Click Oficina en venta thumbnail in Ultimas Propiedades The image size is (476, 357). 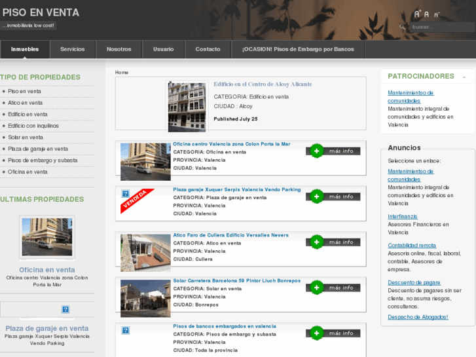[x=47, y=237]
